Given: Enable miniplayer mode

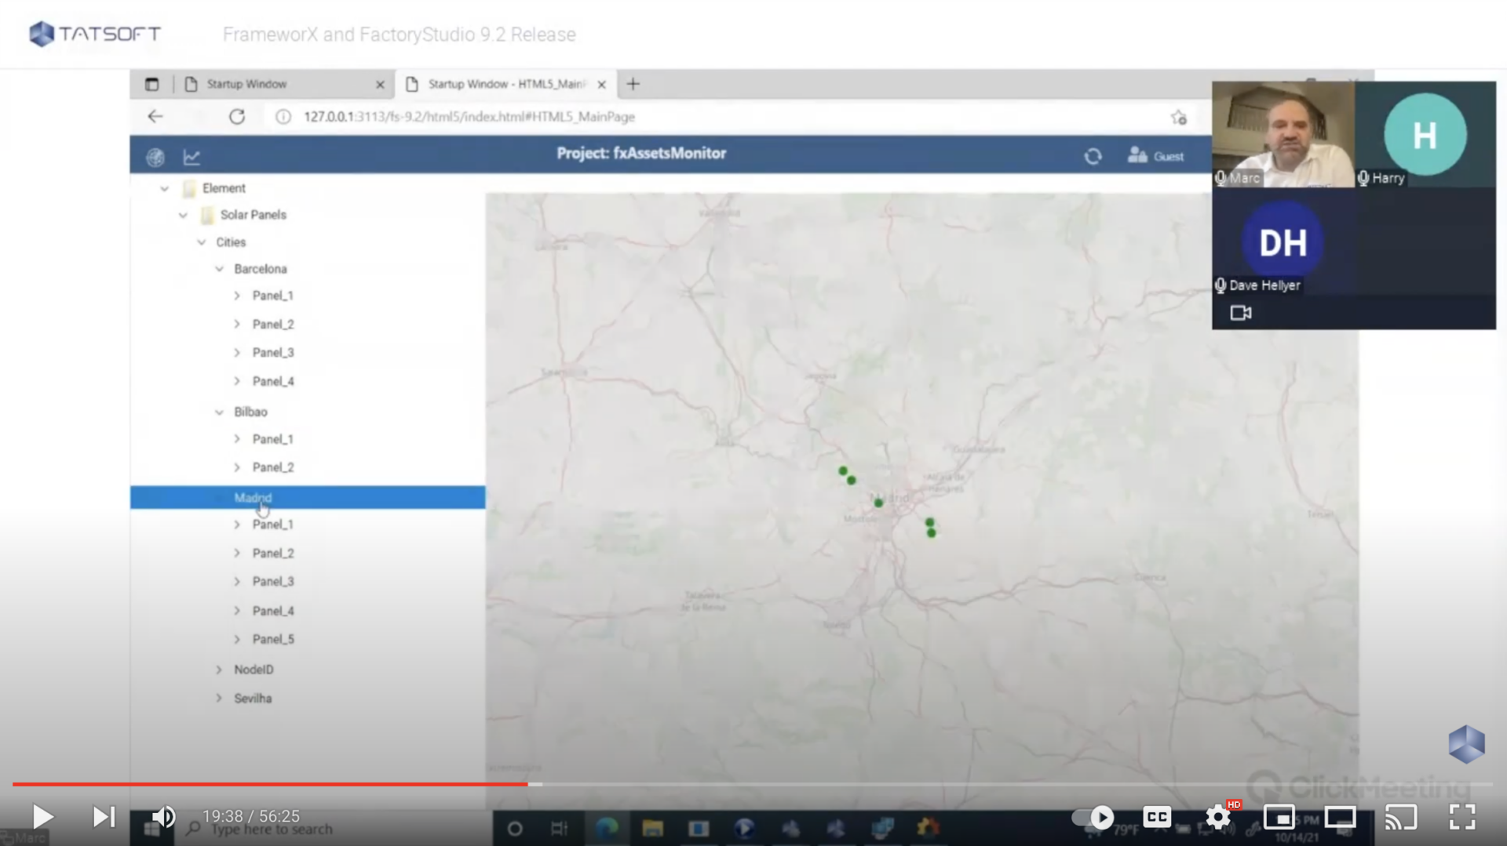Looking at the screenshot, I should (x=1279, y=817).
